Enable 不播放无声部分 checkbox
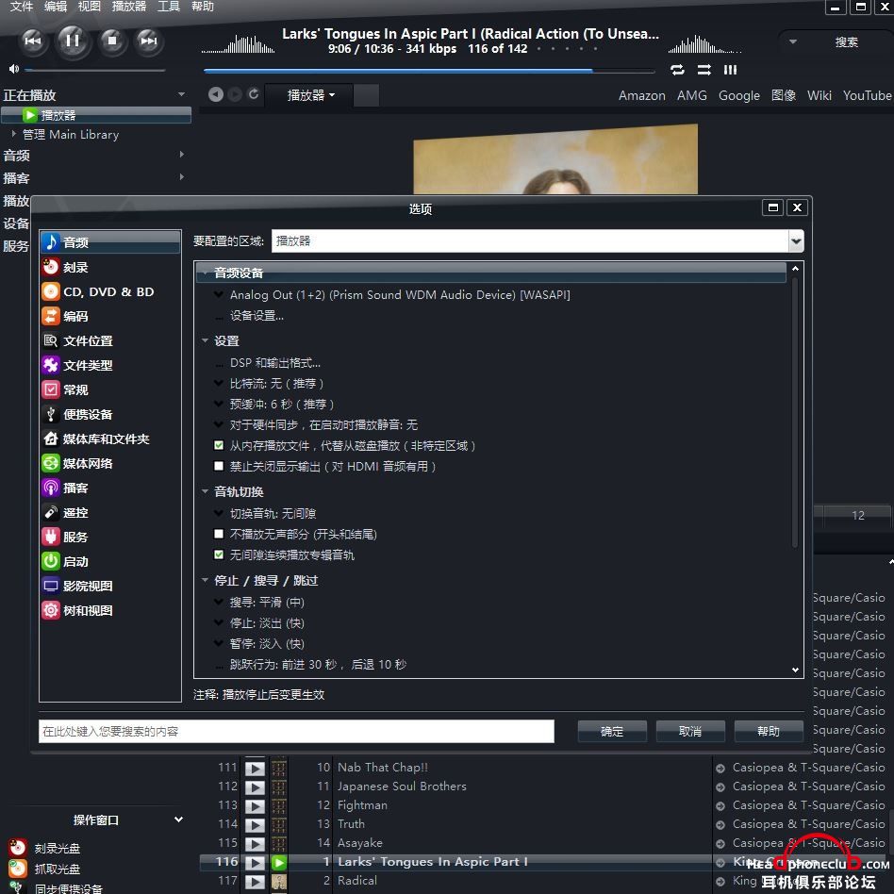Screen dimensions: 894x894 coord(219,534)
